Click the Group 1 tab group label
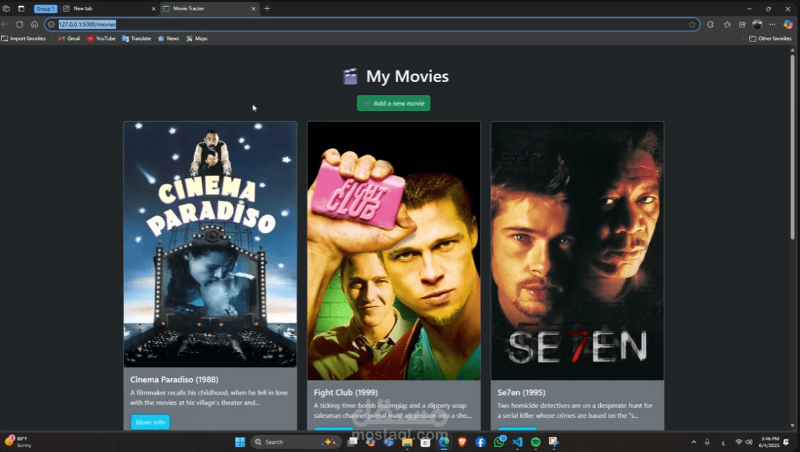Screen dimensions: 800x452 click(x=45, y=9)
